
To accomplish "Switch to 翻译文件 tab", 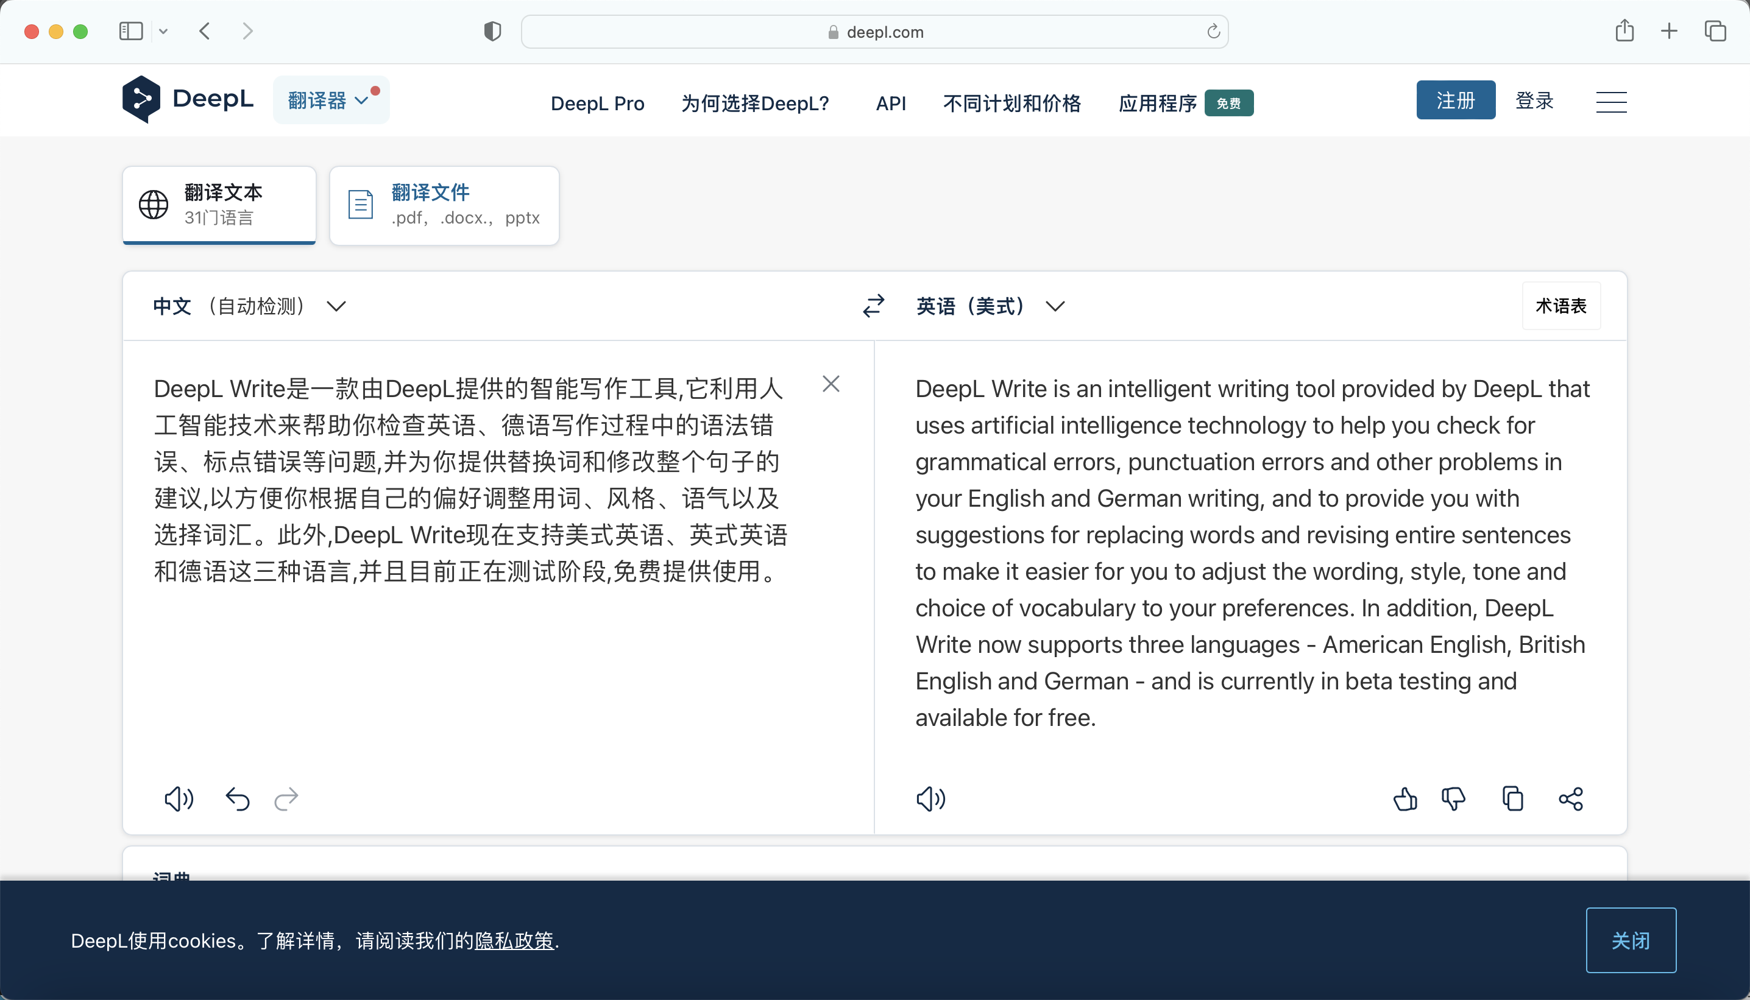I will click(444, 205).
